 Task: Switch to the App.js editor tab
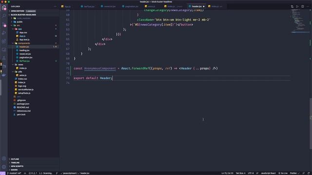(x=68, y=6)
